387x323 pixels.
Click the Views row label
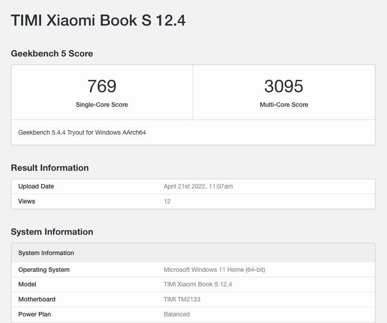coord(27,201)
